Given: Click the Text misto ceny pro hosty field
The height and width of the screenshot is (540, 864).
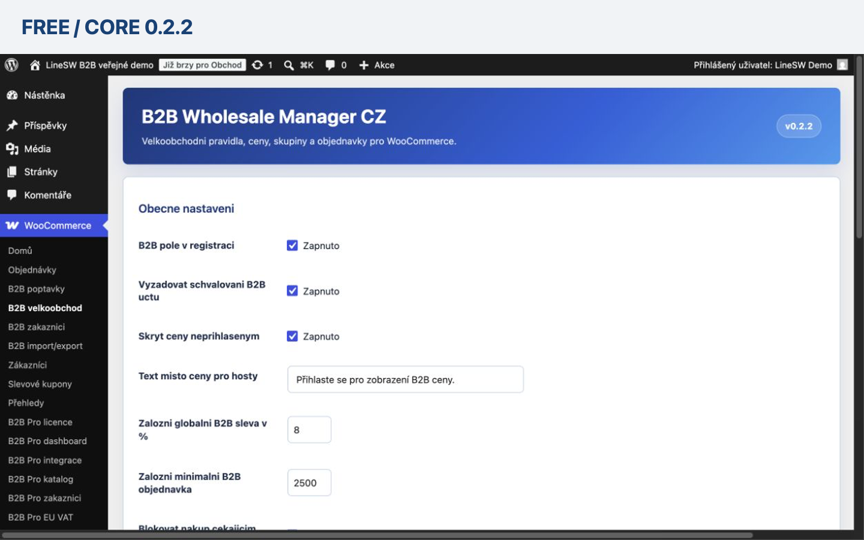Looking at the screenshot, I should point(406,379).
